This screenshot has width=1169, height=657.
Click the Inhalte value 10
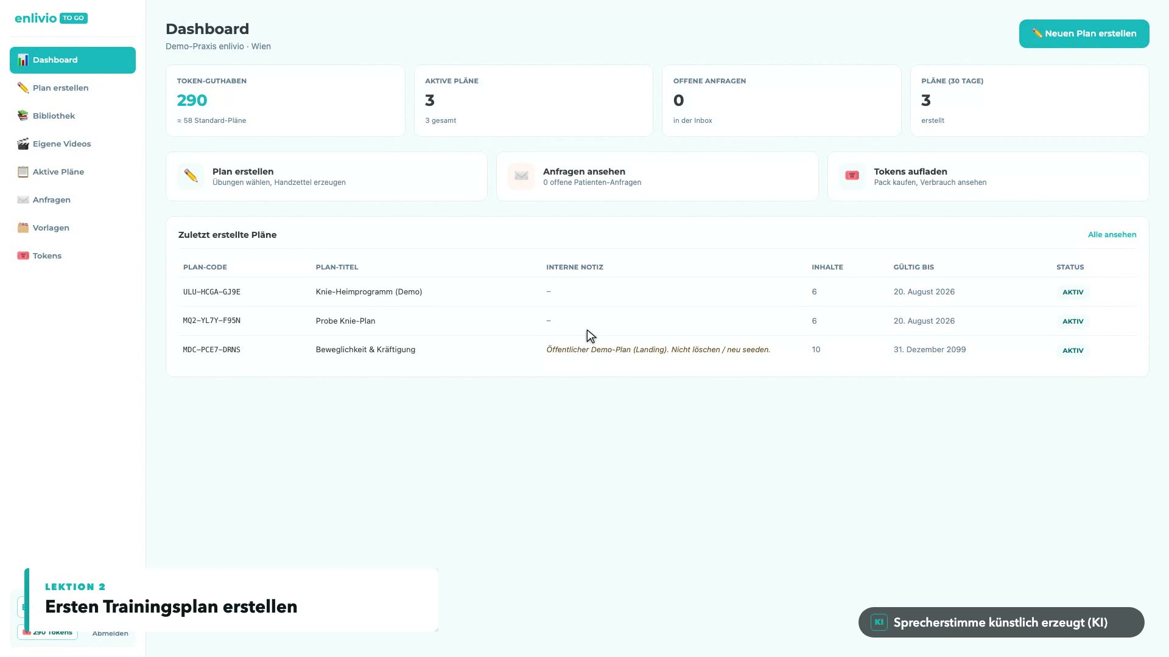click(x=816, y=350)
